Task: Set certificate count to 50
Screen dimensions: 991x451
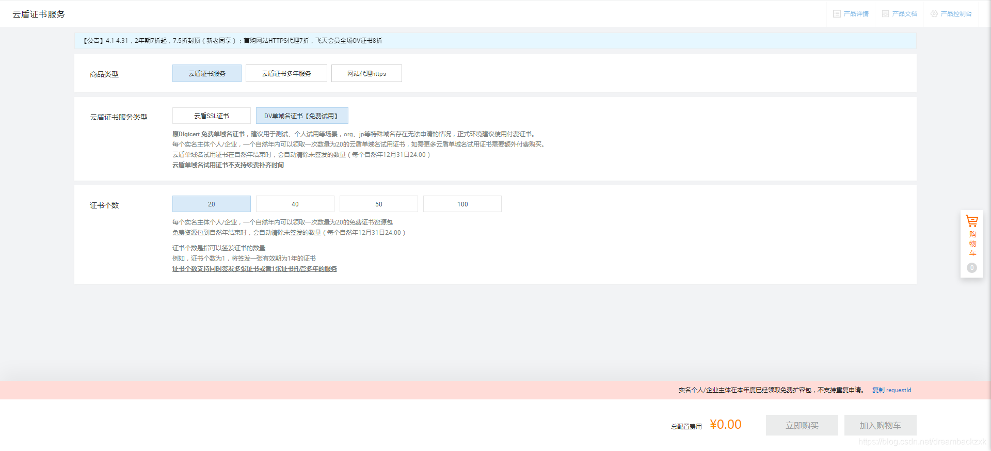Action: (379, 204)
